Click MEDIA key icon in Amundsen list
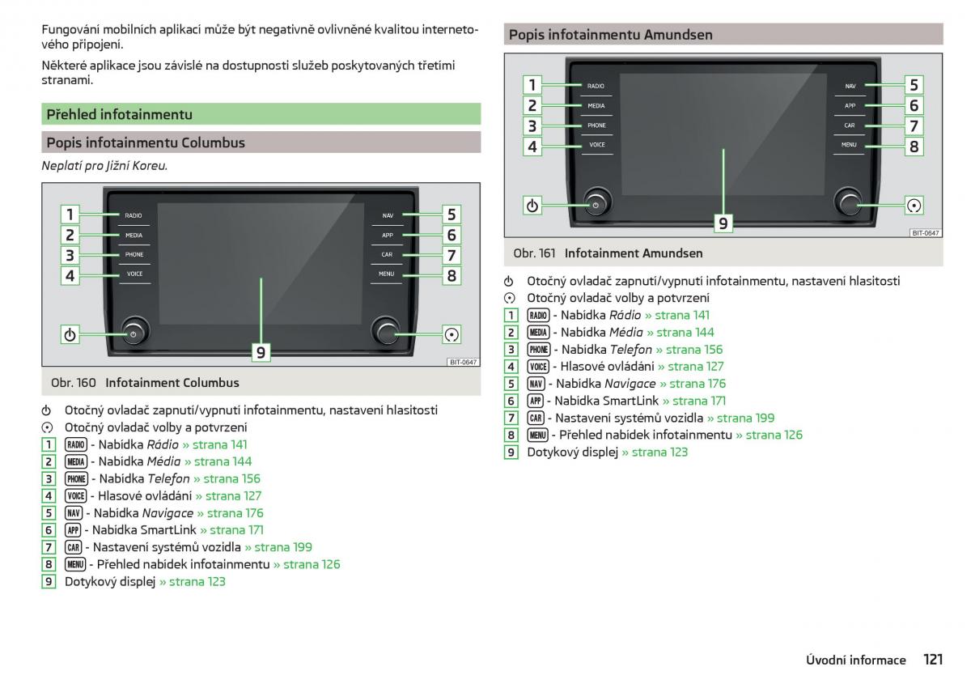The height and width of the screenshot is (684, 971). [x=538, y=332]
